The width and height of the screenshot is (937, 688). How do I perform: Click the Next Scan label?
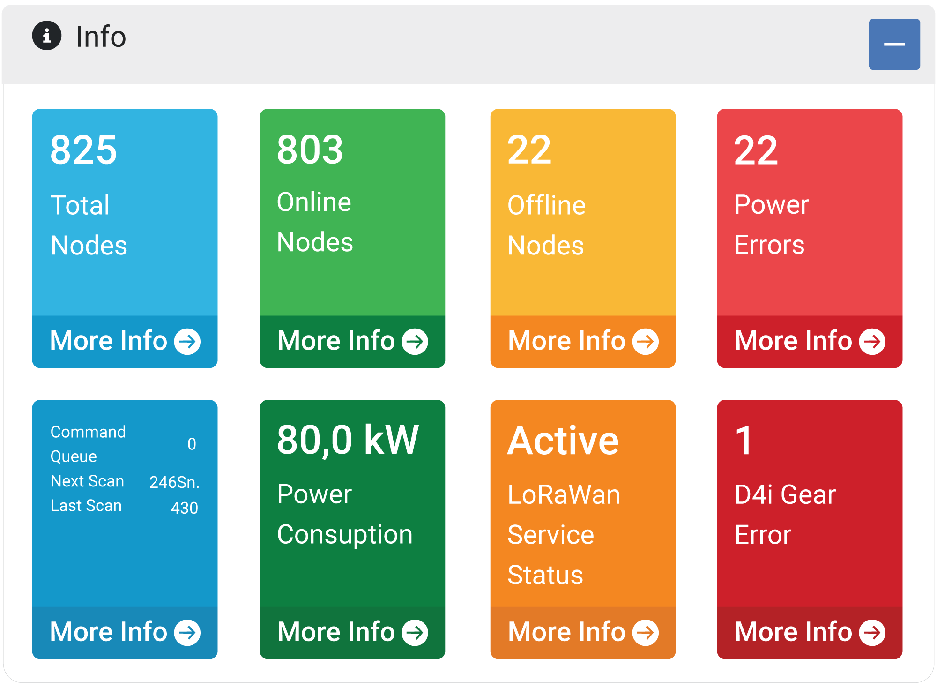pyautogui.click(x=87, y=481)
